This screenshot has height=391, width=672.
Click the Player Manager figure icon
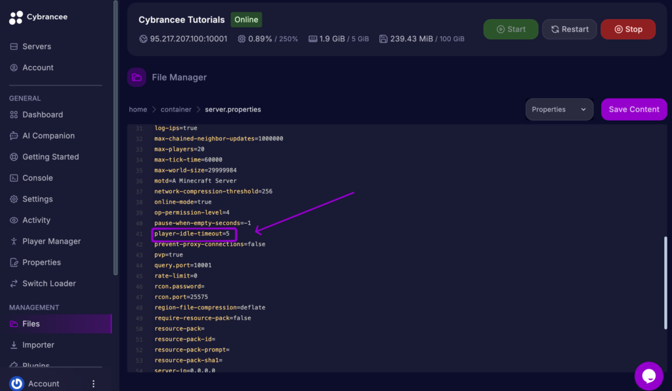click(x=14, y=241)
